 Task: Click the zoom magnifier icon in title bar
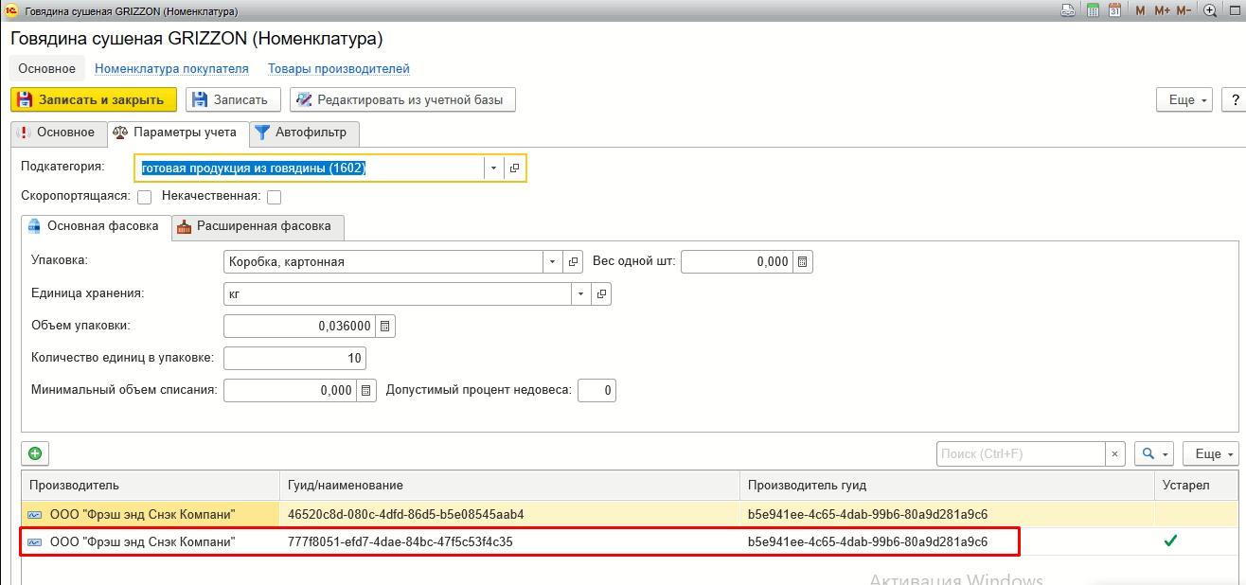[x=1210, y=10]
